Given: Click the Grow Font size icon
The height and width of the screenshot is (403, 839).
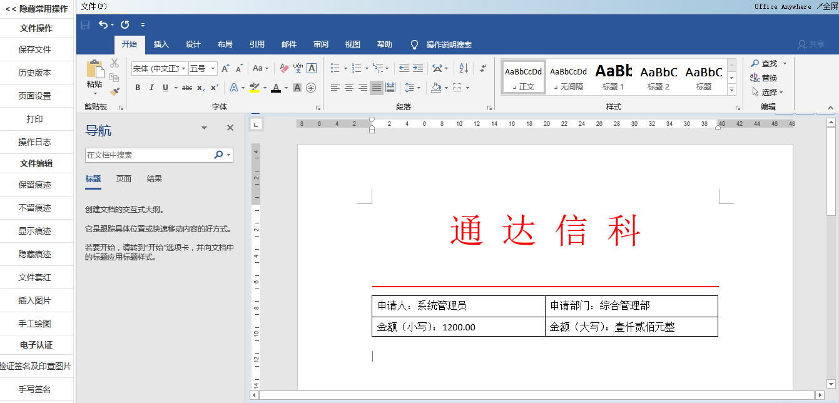Looking at the screenshot, I should (225, 68).
